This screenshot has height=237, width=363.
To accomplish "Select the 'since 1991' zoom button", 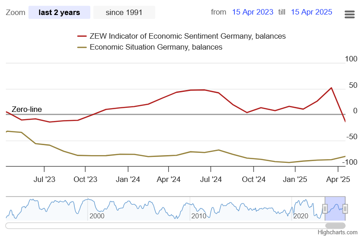I will (124, 12).
